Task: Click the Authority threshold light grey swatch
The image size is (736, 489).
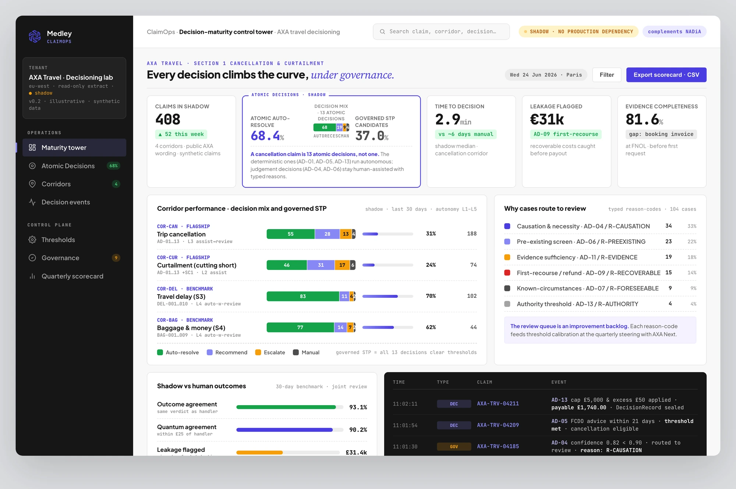Action: pos(507,304)
